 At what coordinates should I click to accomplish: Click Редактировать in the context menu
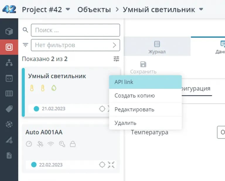[145, 109]
